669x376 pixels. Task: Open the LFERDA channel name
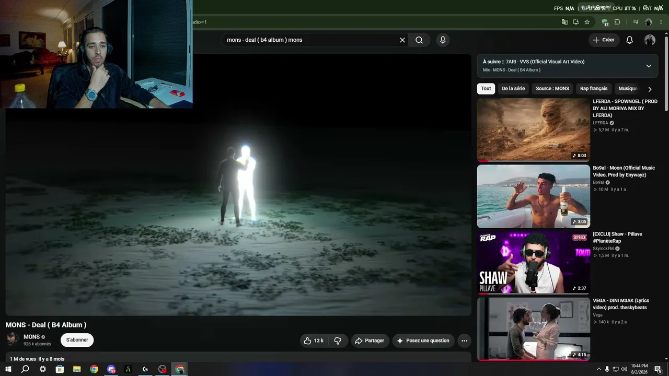pos(601,123)
